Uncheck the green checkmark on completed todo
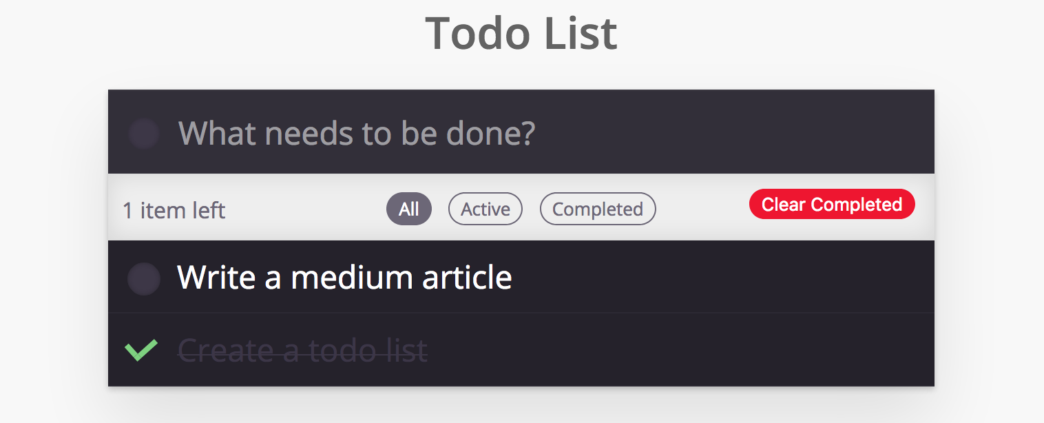The image size is (1044, 423). [141, 350]
